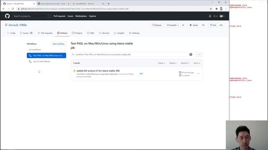Focus the GitHub 'Search or jump to' field
The height and width of the screenshot is (150, 268).
[x=32, y=16]
